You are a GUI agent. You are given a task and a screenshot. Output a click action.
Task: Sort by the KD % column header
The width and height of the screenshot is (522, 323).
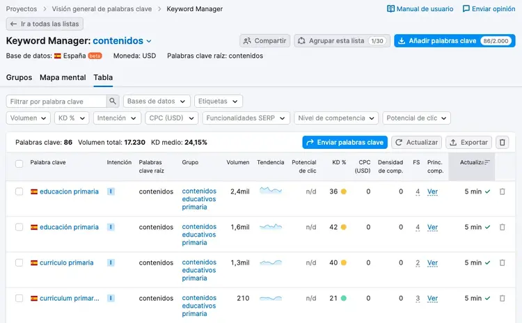(x=339, y=162)
